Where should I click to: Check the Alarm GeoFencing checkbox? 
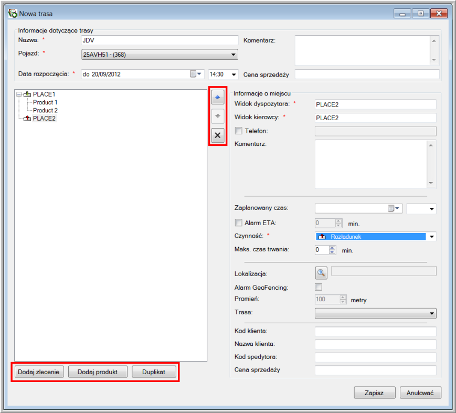[x=318, y=287]
